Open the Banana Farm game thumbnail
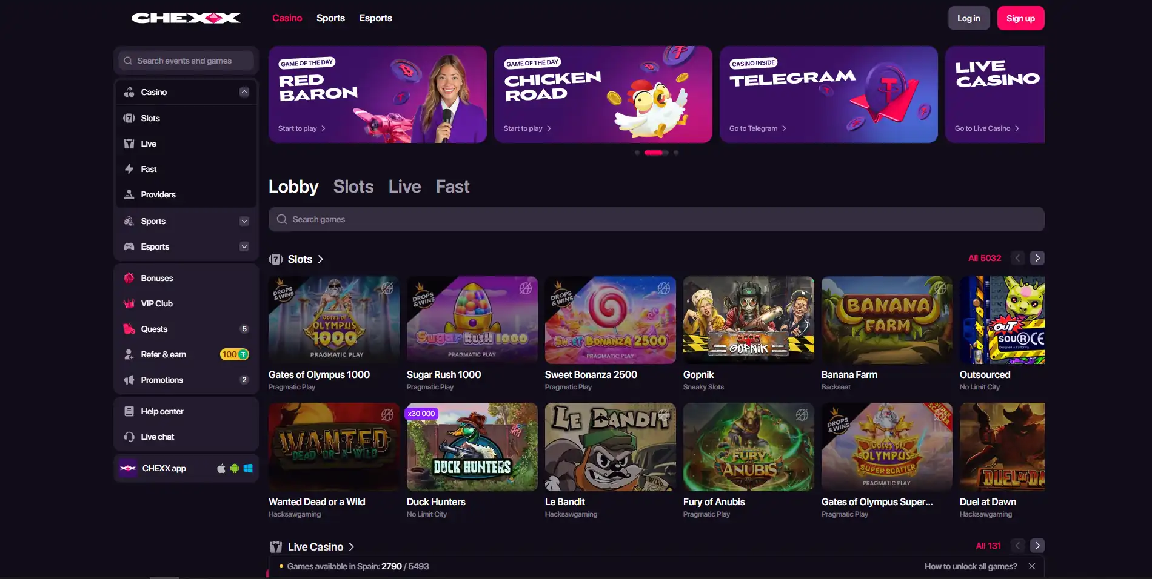 [x=887, y=320]
